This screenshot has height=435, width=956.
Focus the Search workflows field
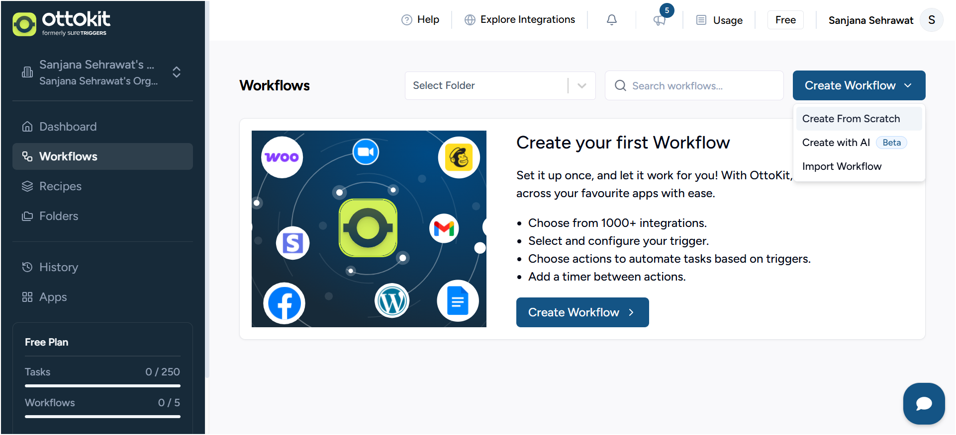coord(694,85)
